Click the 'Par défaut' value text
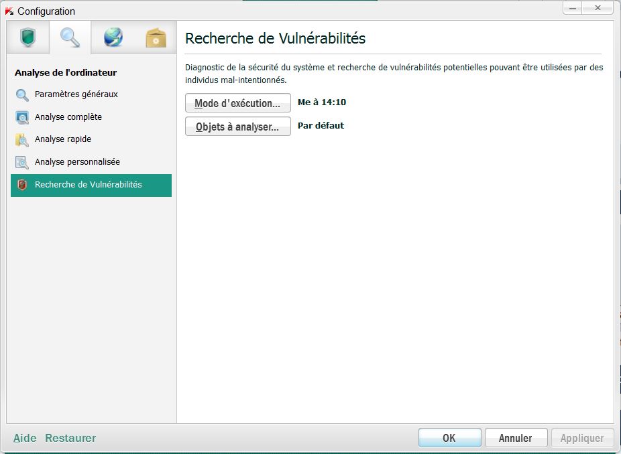The height and width of the screenshot is (454, 621). click(x=321, y=125)
